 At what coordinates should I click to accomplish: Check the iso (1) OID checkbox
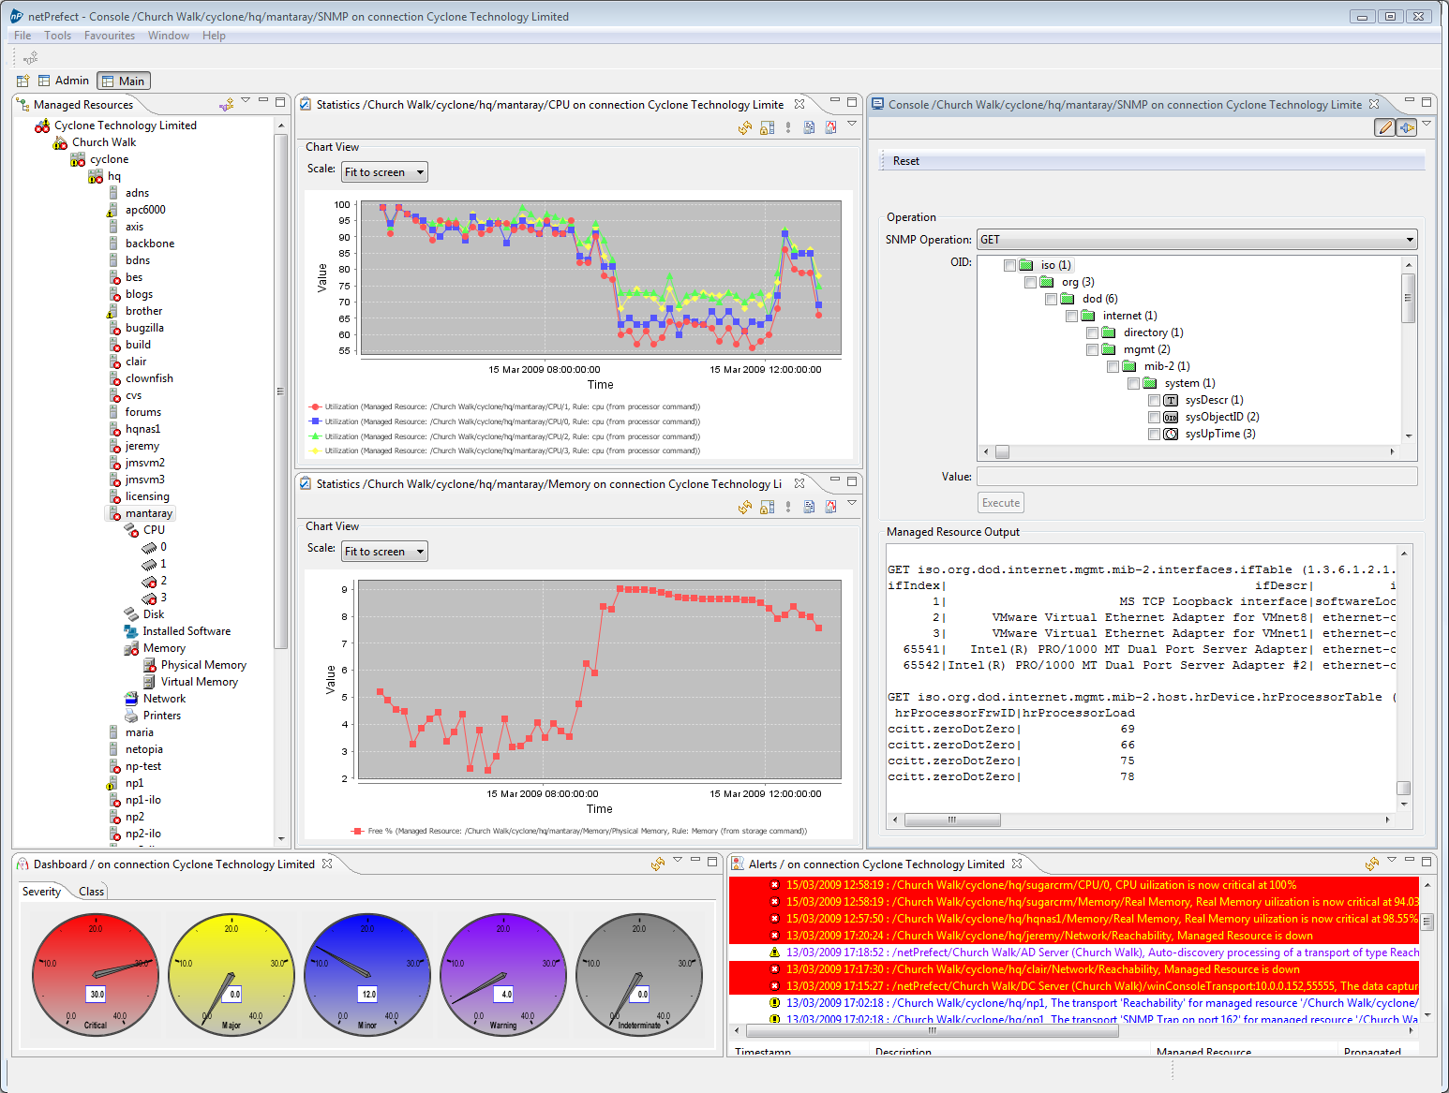point(1009,265)
